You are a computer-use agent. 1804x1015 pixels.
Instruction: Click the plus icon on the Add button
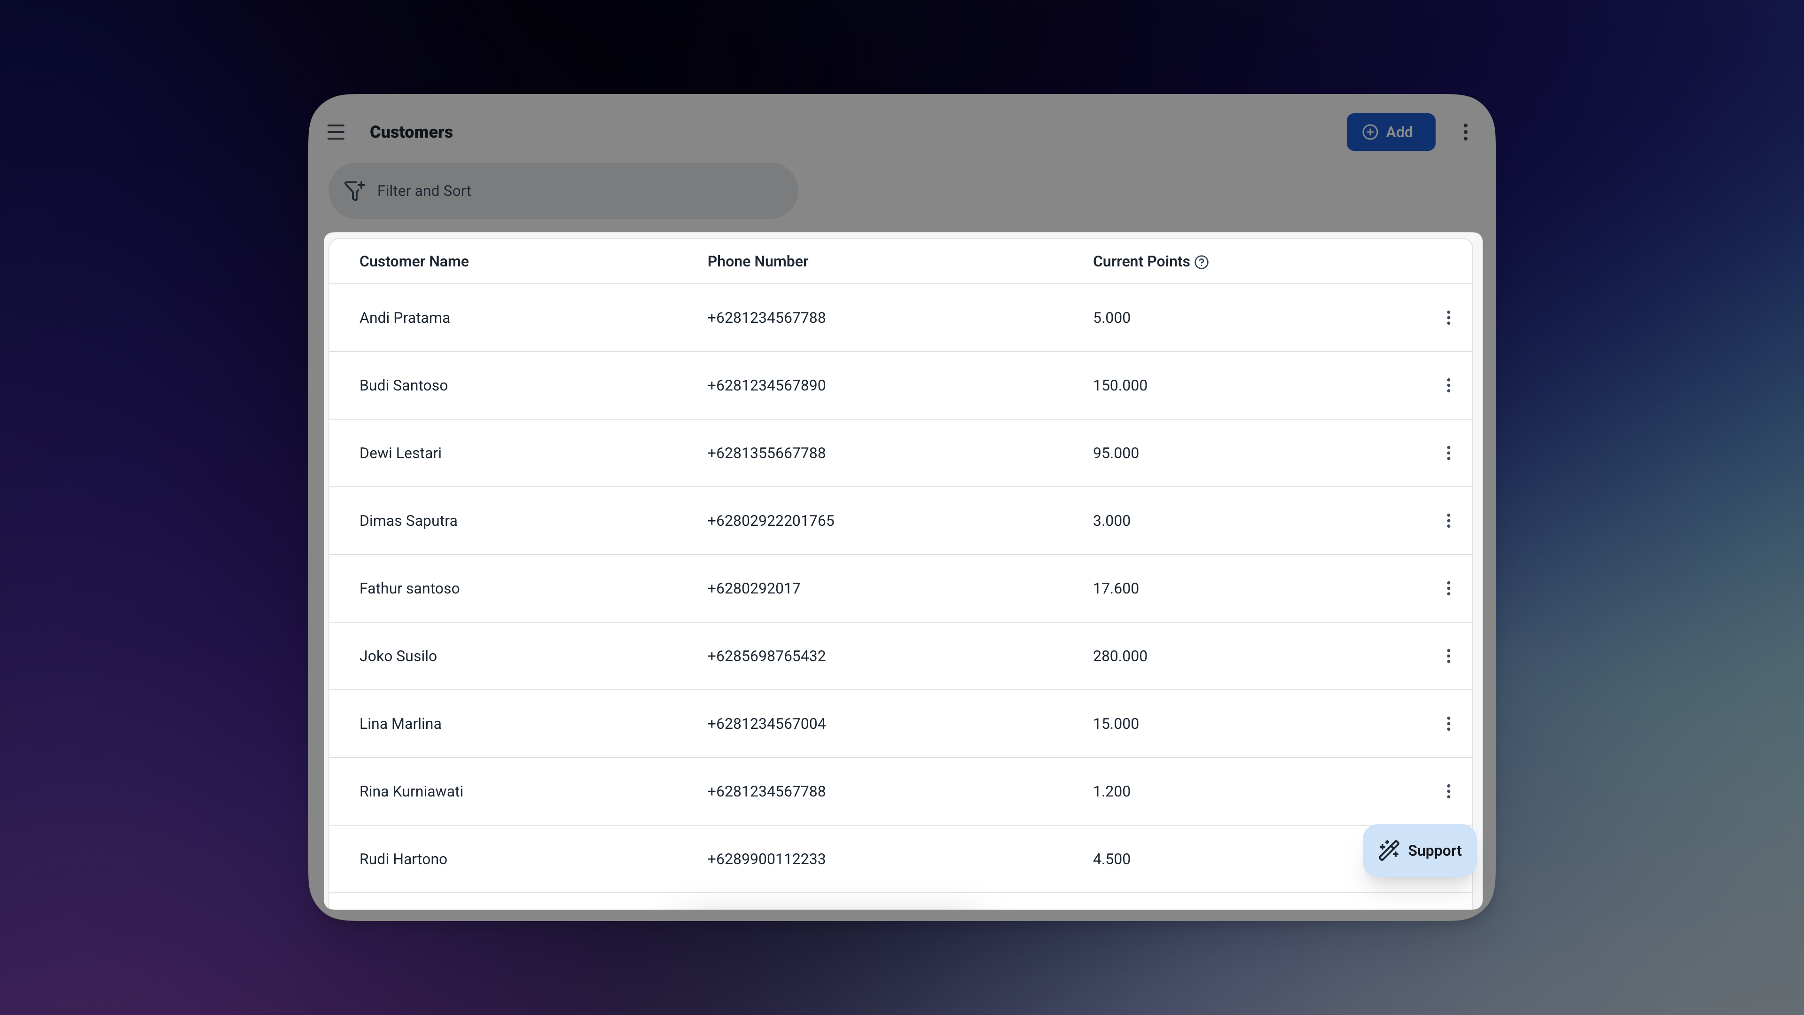tap(1370, 132)
